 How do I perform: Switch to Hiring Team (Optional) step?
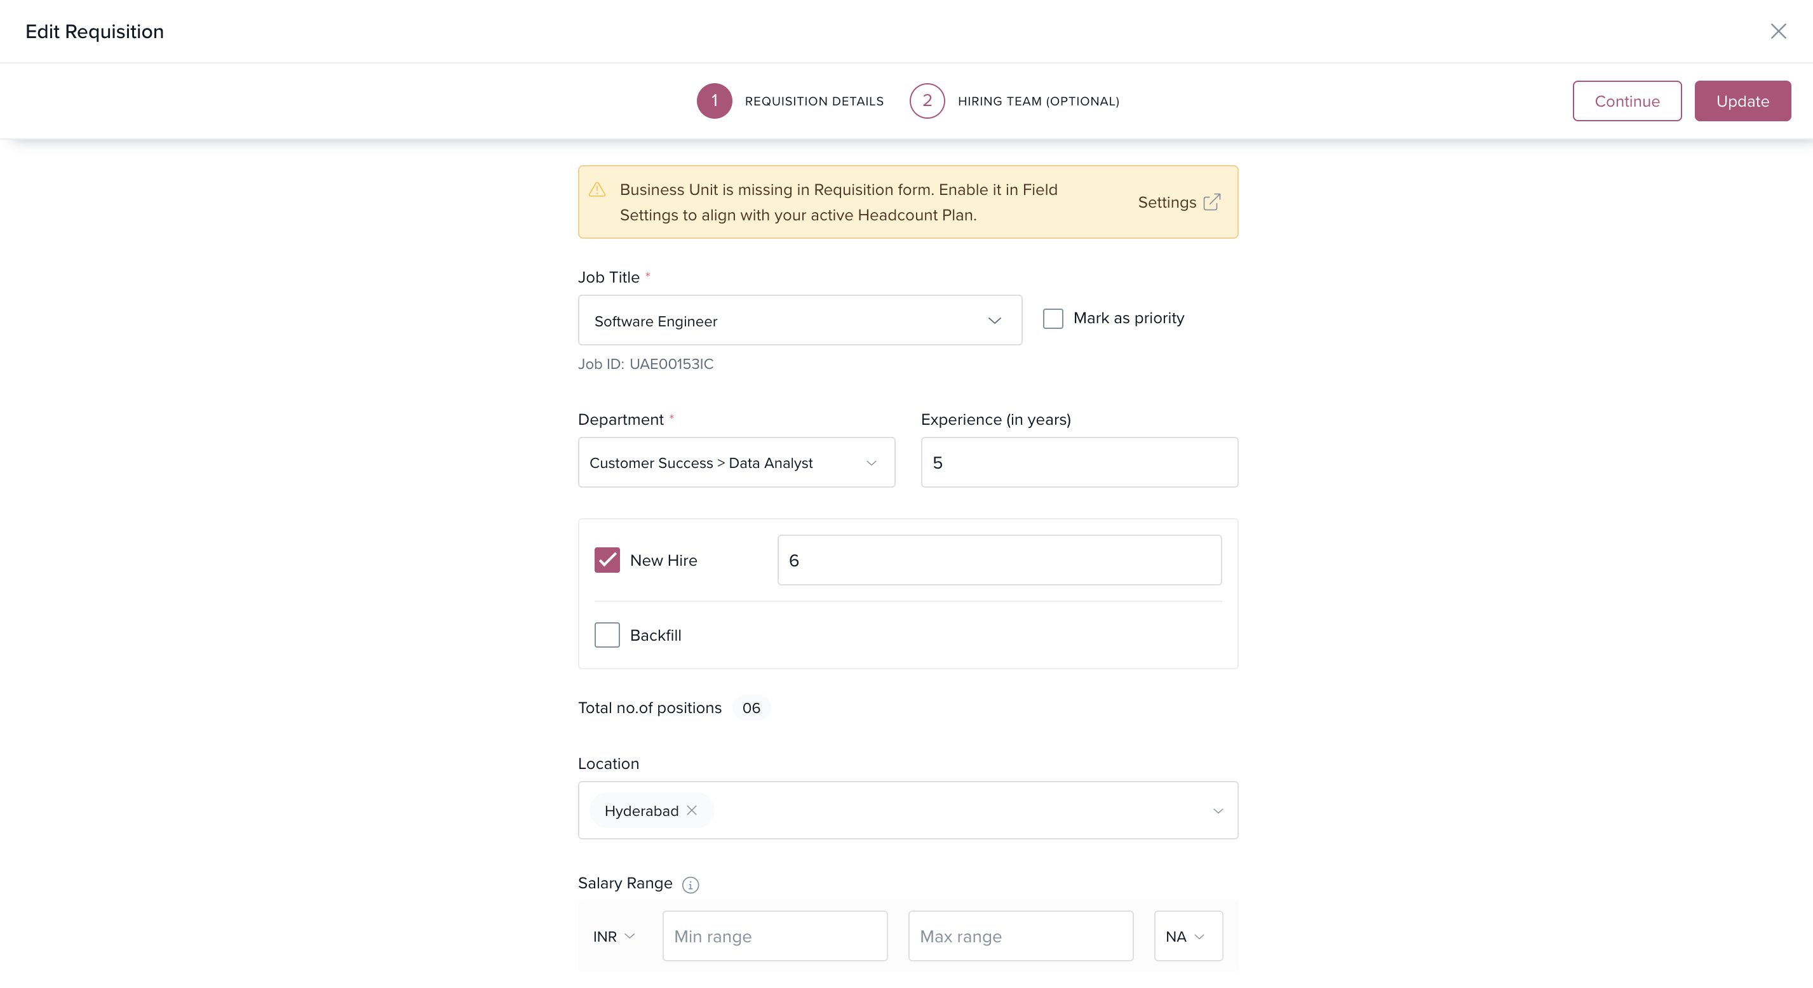[1038, 102]
